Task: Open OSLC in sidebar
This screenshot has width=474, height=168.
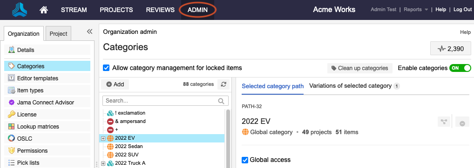Action: click(47, 138)
